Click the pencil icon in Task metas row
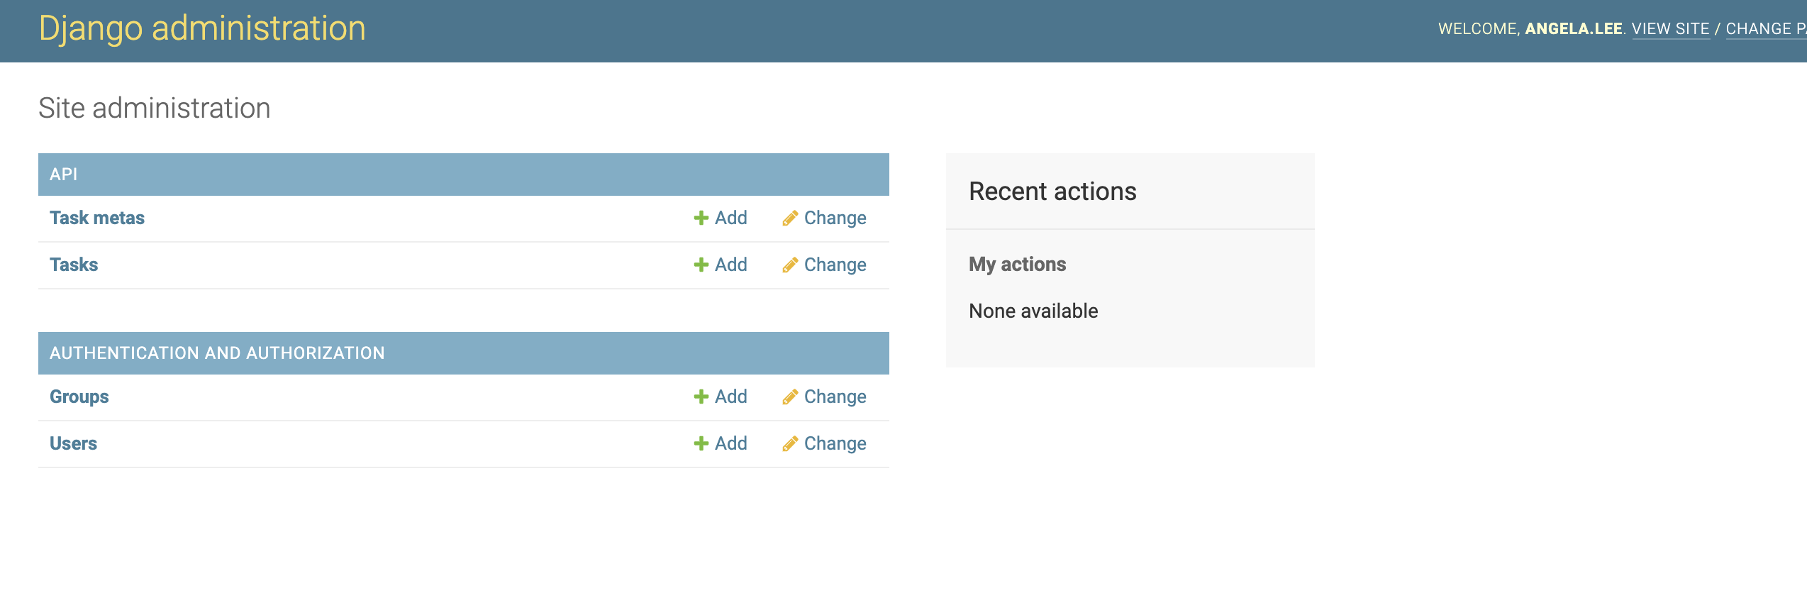1807x593 pixels. coord(790,218)
